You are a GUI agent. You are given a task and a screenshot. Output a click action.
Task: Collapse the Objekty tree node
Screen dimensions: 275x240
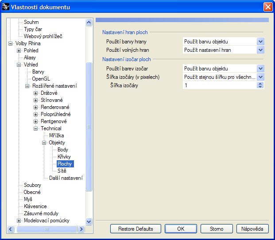pyautogui.click(x=44, y=143)
